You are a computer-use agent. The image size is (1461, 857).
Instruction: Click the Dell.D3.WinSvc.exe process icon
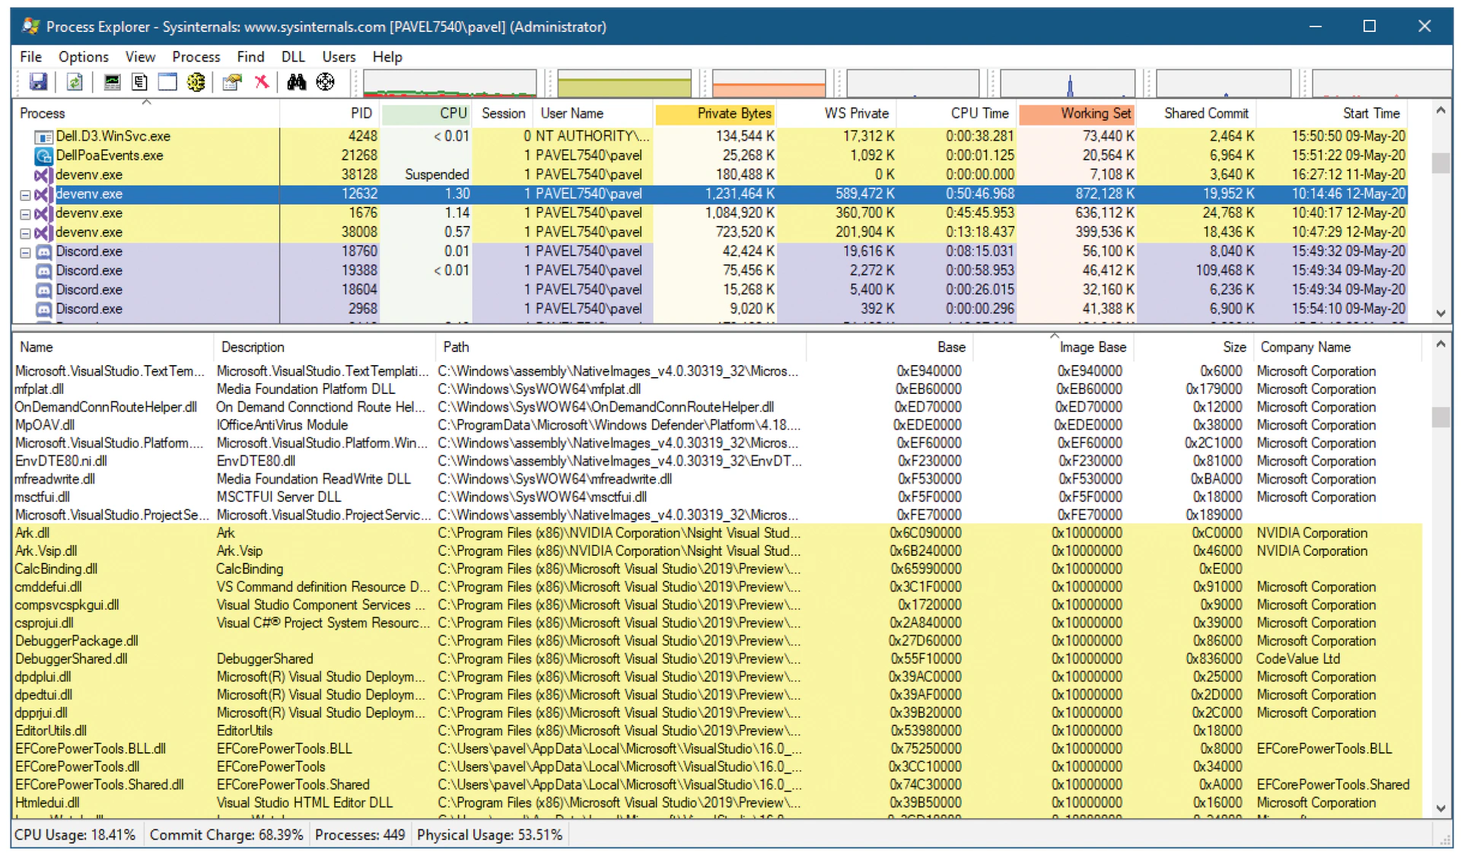[43, 137]
